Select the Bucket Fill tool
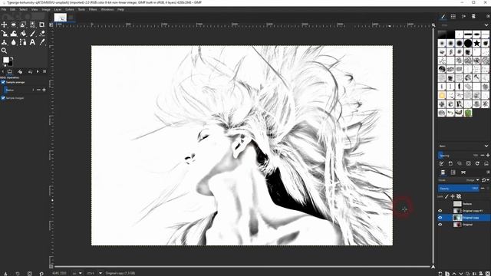This screenshot has height=276, width=491. [23, 33]
